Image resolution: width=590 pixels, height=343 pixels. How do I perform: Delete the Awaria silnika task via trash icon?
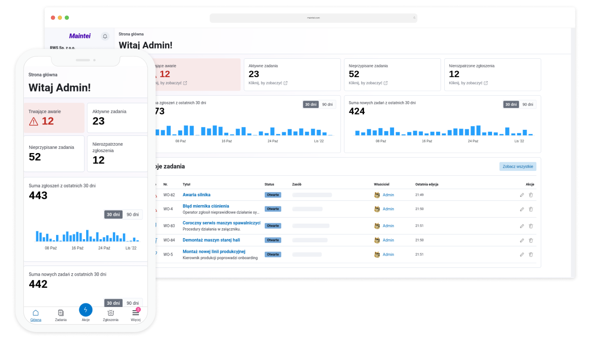[531, 195]
